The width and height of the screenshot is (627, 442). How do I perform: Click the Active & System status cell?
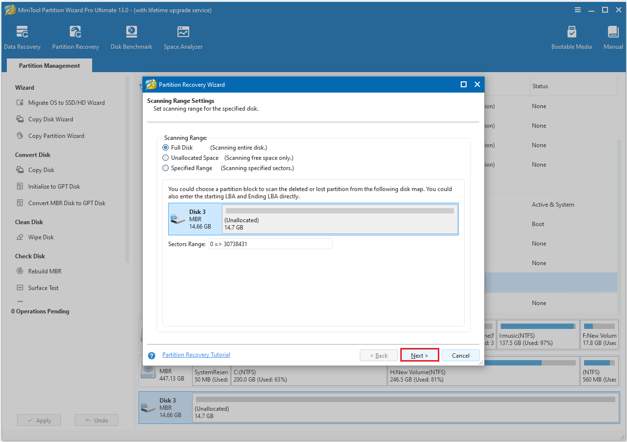click(553, 205)
